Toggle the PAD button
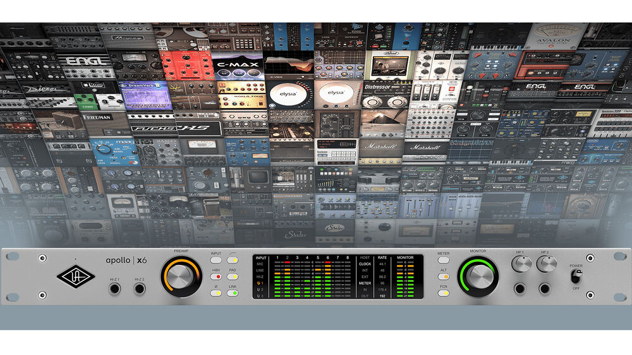The image size is (632, 355). coord(233,277)
